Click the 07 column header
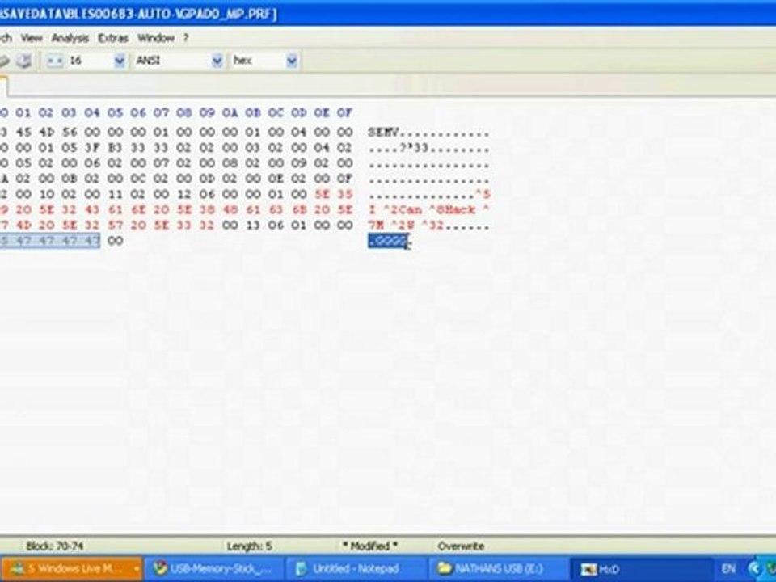The image size is (776, 582). point(161,113)
